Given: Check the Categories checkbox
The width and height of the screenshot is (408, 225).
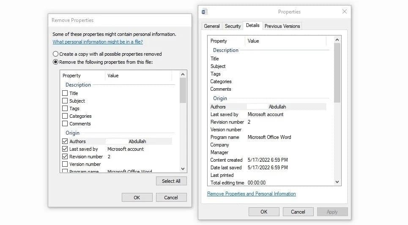Looking at the screenshot, I should [x=65, y=116].
